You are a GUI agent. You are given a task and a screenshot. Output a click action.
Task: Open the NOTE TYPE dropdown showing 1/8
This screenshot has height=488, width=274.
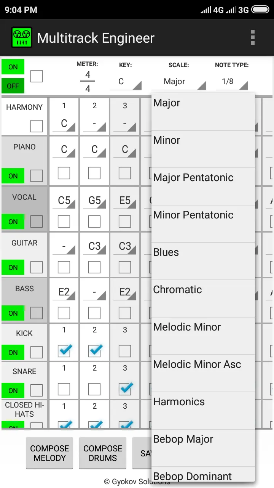[x=232, y=82]
